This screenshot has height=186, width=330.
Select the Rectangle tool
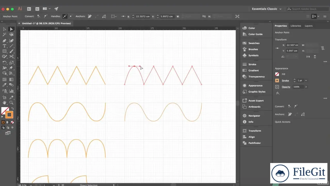[4, 51]
